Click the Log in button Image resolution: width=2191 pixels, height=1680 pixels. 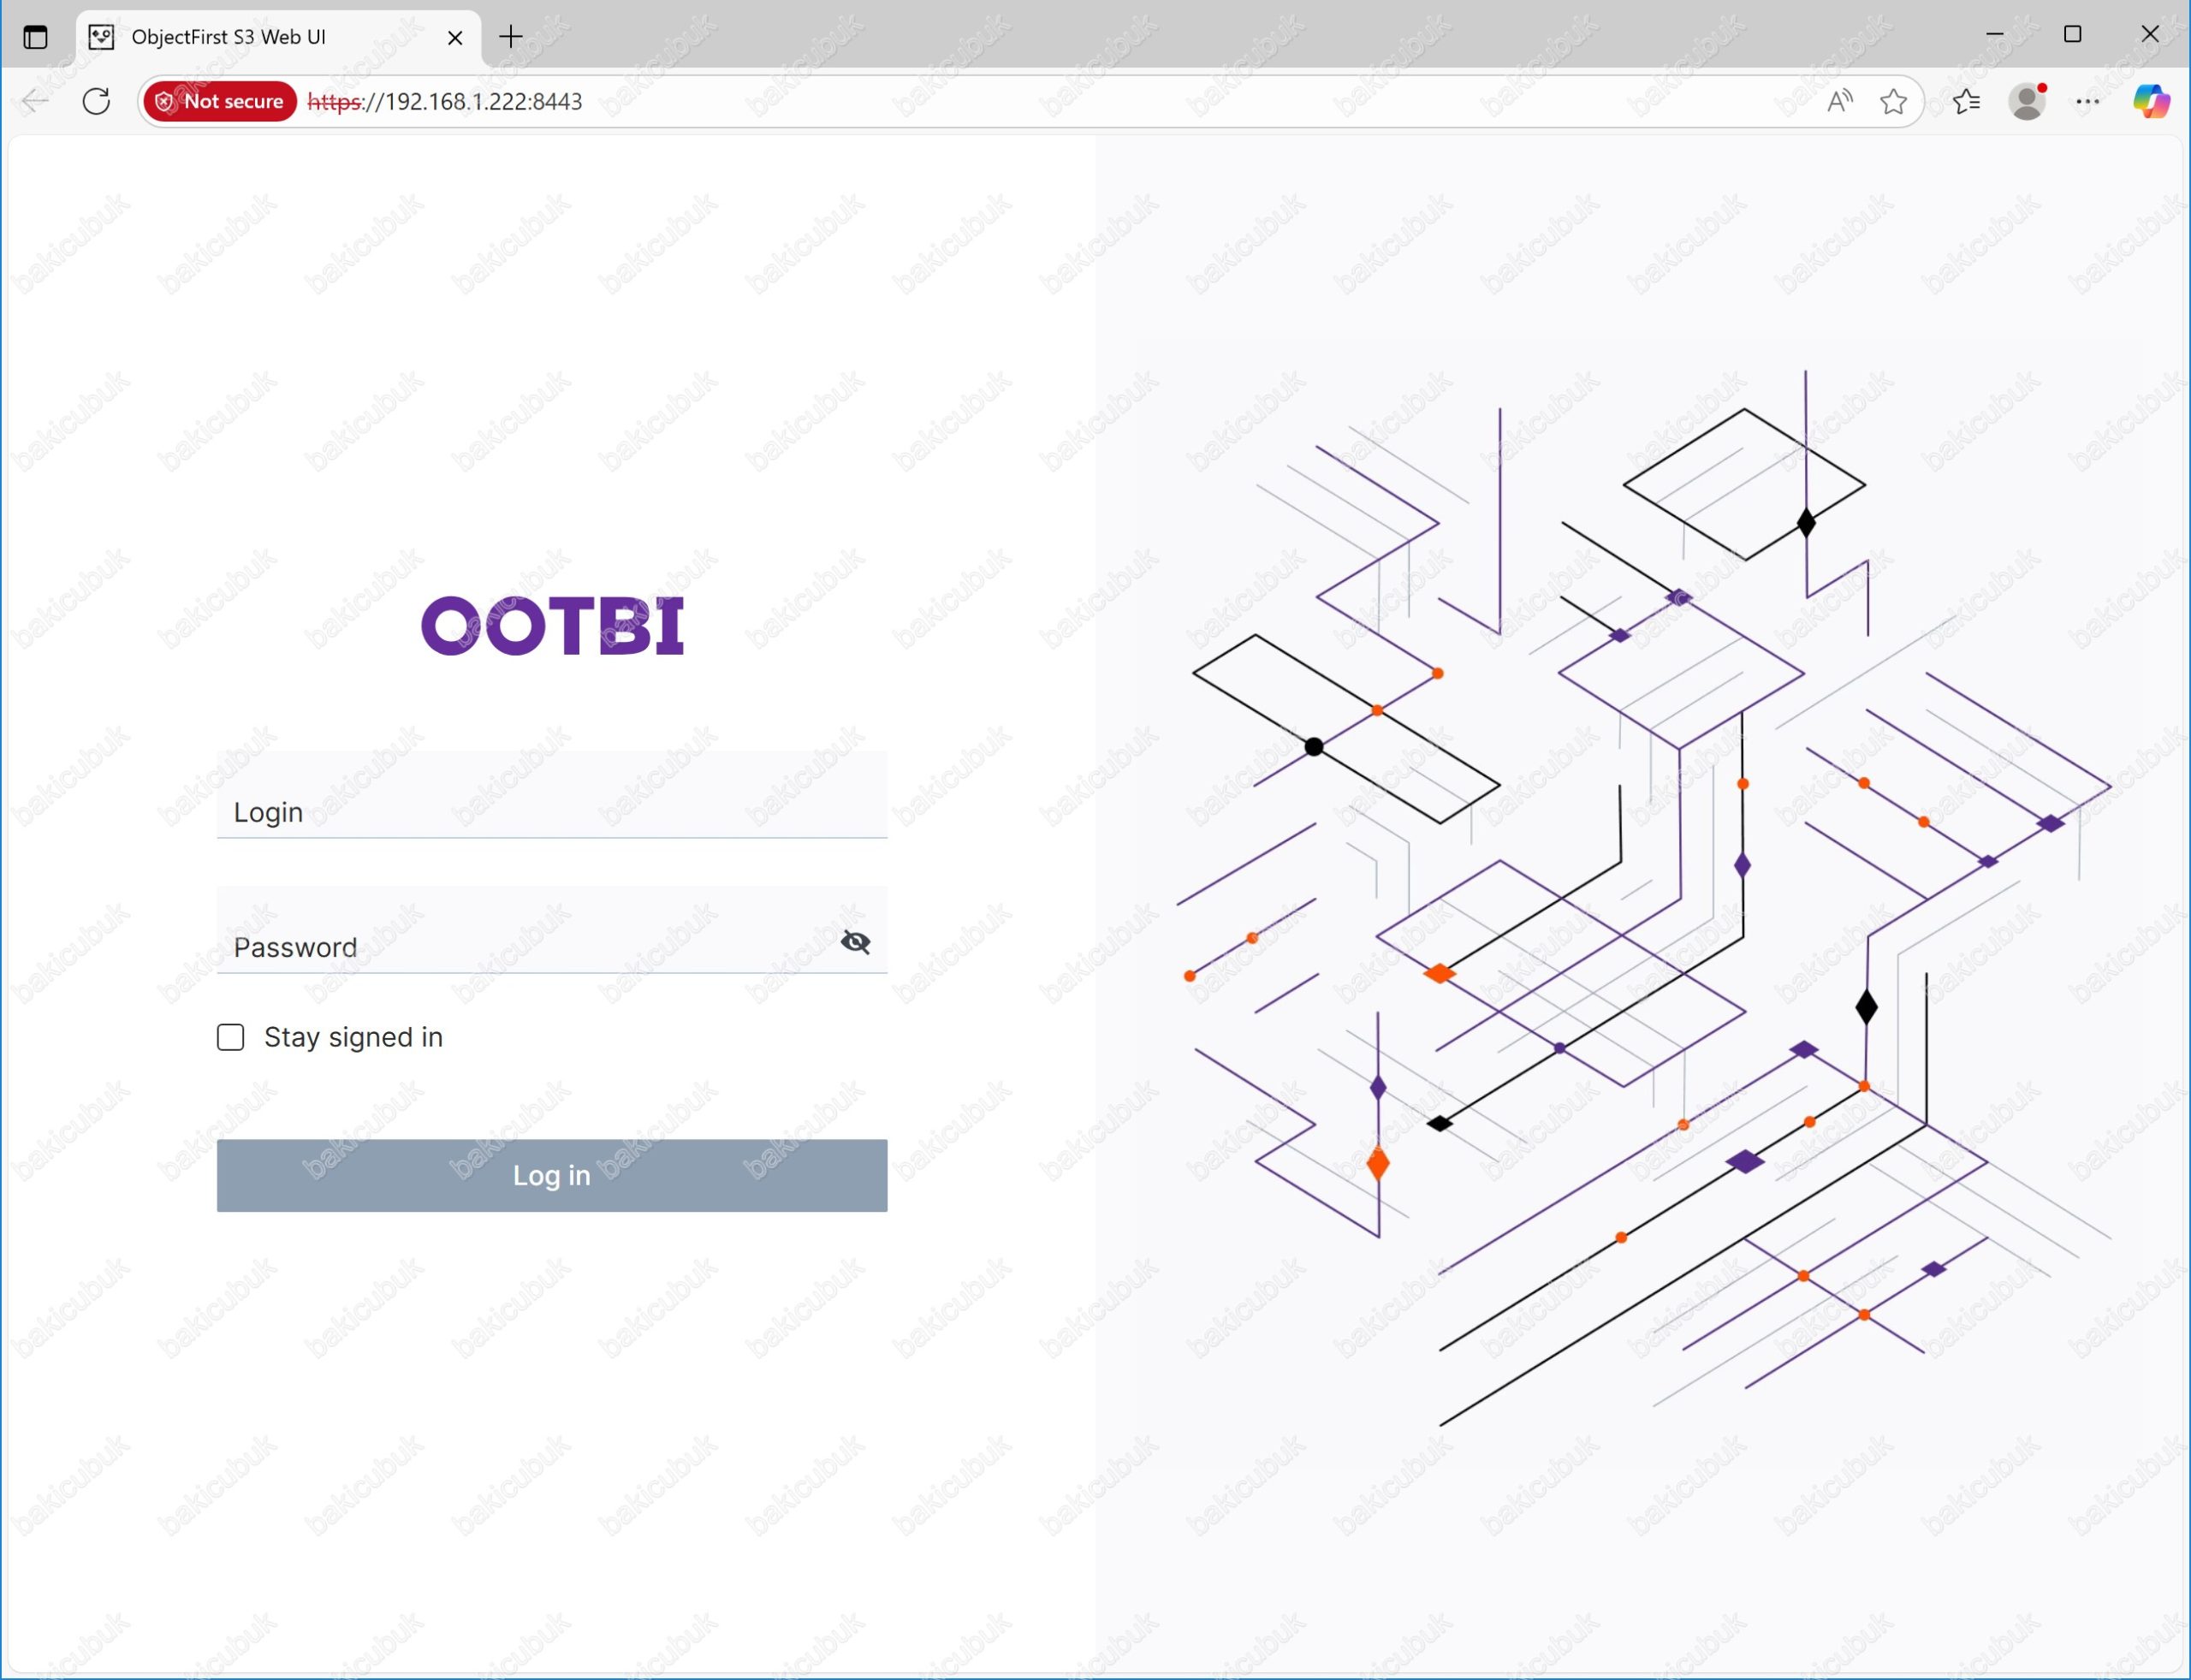point(552,1175)
